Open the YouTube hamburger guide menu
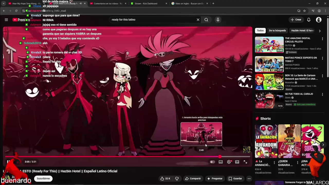Screen dimensions: 329x185 [x=6, y=20]
